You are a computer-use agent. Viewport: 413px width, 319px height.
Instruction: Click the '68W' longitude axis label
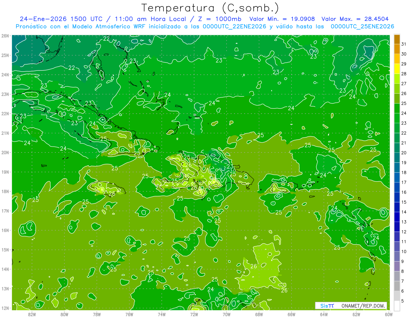(259, 314)
